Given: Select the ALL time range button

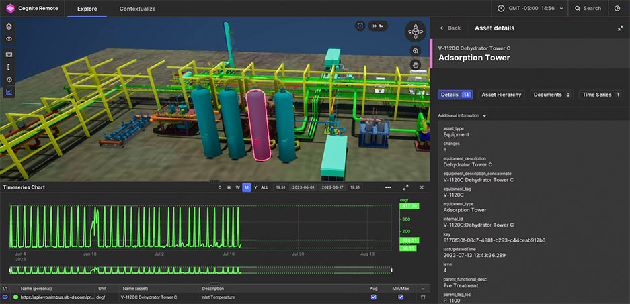Looking at the screenshot, I should pos(264,187).
